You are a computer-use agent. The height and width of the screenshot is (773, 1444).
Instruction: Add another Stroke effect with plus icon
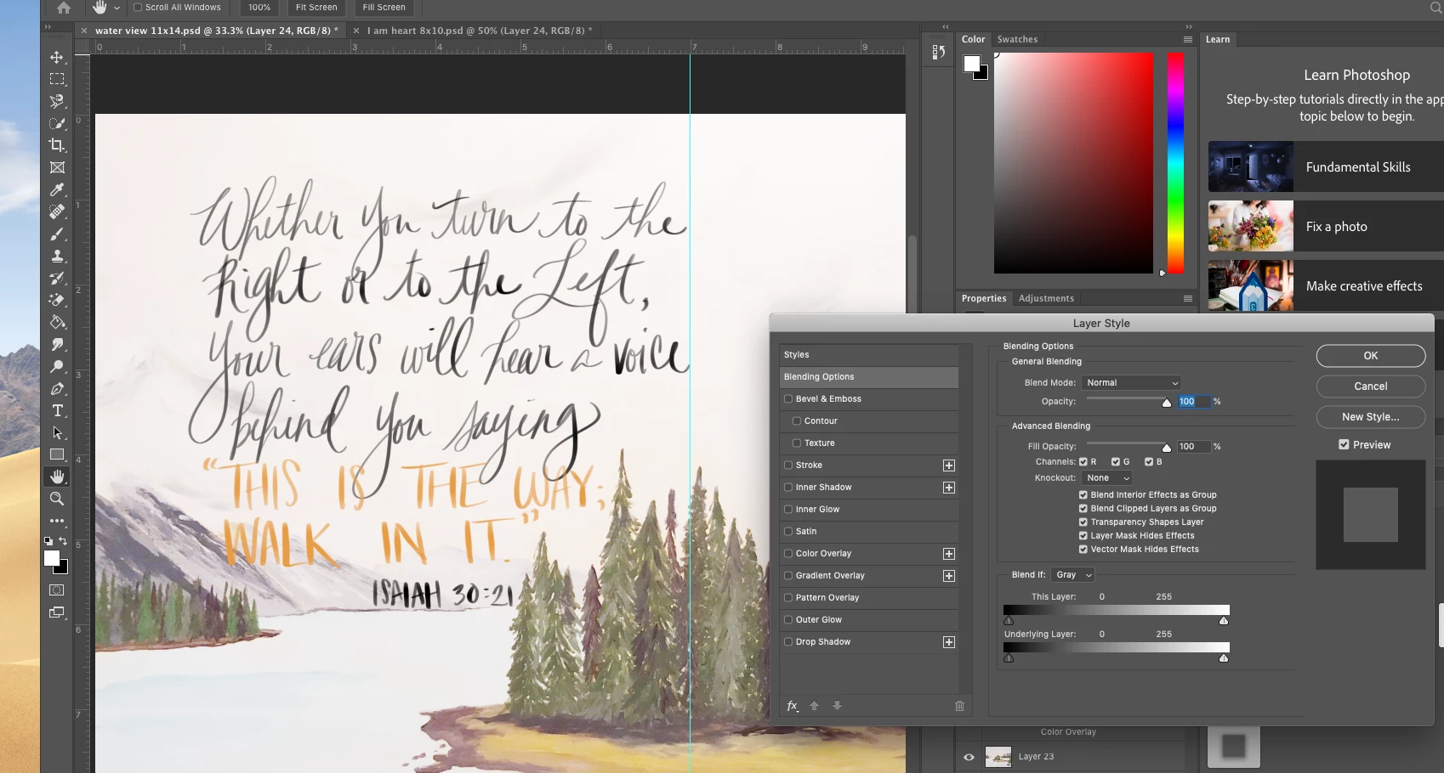[x=949, y=465]
